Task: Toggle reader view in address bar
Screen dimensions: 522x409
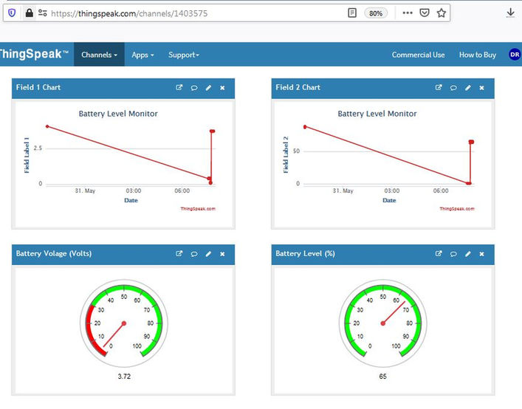Action: pyautogui.click(x=352, y=13)
